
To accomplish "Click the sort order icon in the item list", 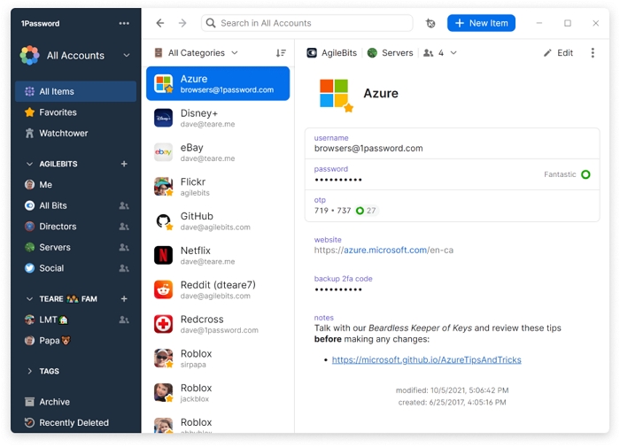I will [x=281, y=53].
